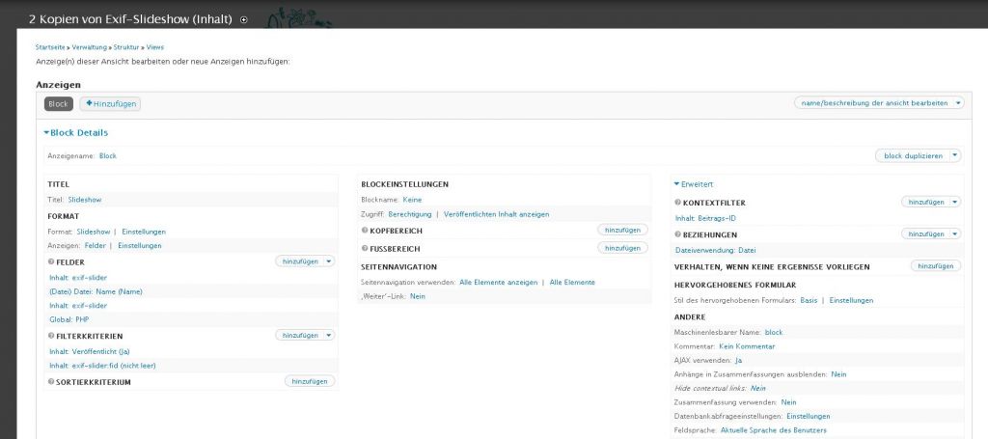The image size is (988, 439).
Task: Click the help icon next to KOPFBEREICH
Action: (x=365, y=231)
